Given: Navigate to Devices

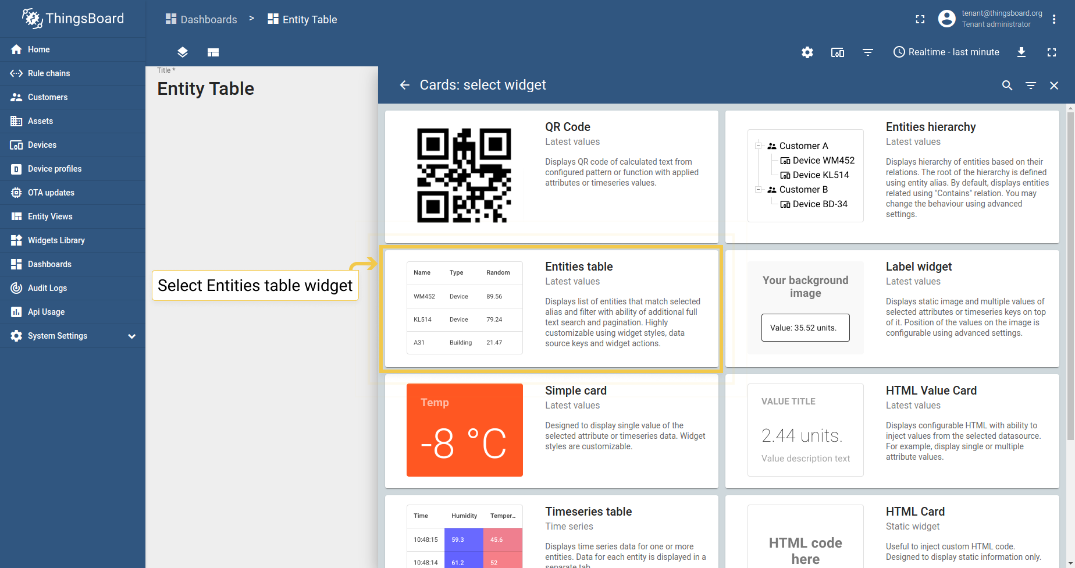Looking at the screenshot, I should tap(72, 145).
